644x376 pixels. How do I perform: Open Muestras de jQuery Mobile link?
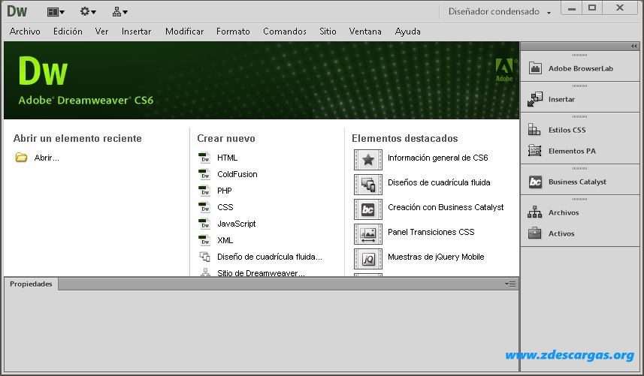point(436,257)
